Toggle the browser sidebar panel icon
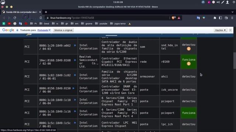Screen dimensions: 236x132 click(x=221, y=18)
